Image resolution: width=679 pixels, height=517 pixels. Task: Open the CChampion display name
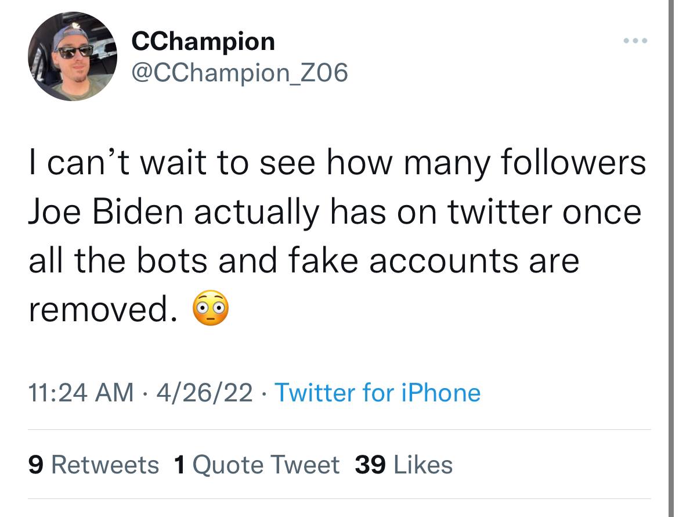203,42
